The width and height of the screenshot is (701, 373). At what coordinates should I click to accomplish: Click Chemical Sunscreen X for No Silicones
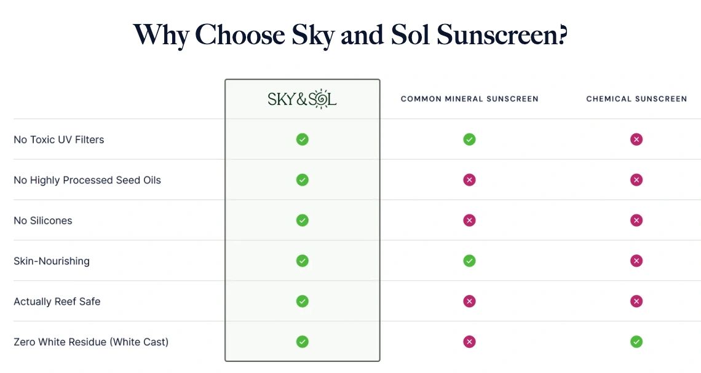tap(636, 220)
